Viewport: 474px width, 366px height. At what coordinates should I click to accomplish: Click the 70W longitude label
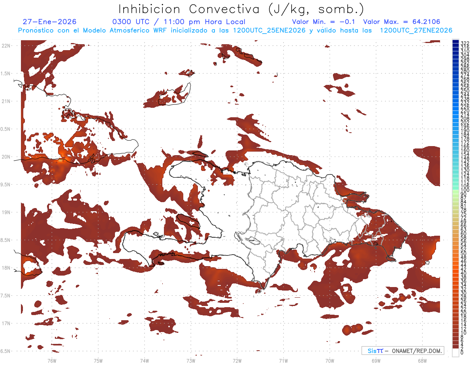330,361
